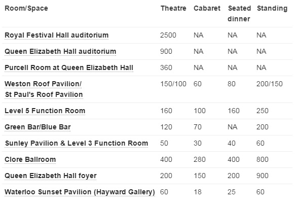The image size is (297, 206).
Task: Open Queen Elizabeth Hall auditorium link
Action: point(60,51)
